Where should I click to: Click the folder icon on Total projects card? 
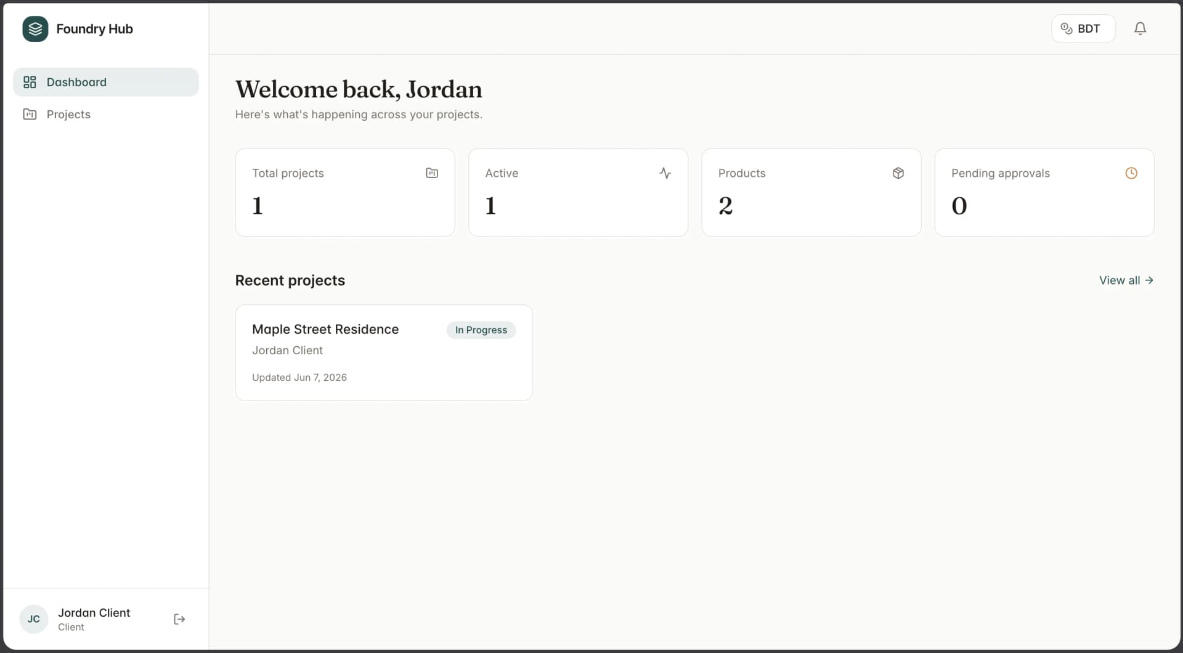click(432, 173)
